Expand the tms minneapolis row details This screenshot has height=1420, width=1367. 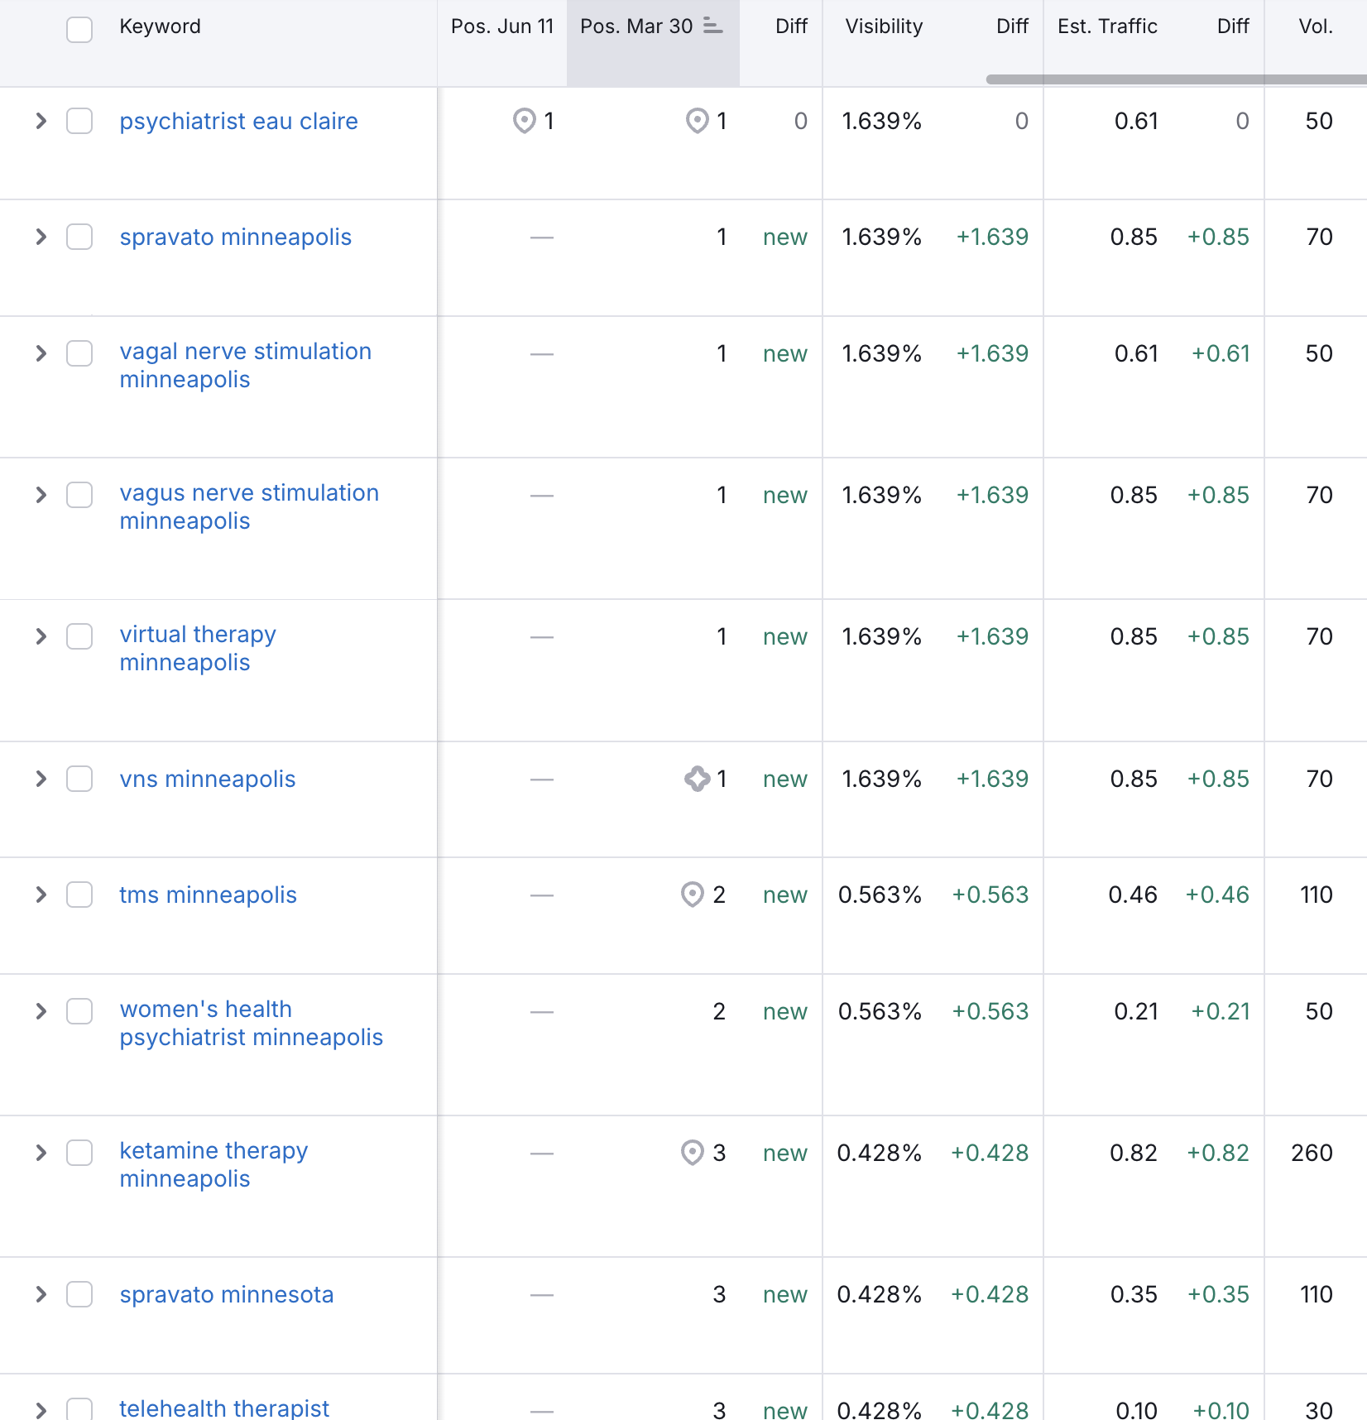click(41, 895)
